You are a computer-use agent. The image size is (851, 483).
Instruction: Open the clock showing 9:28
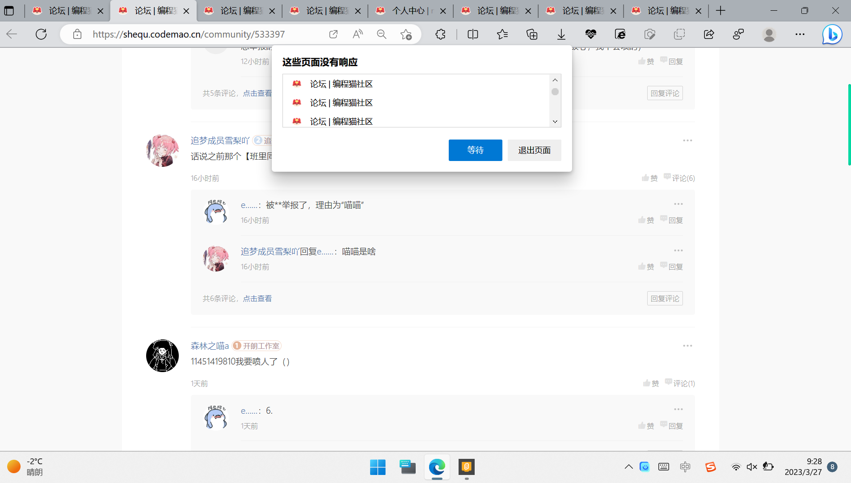(803, 467)
